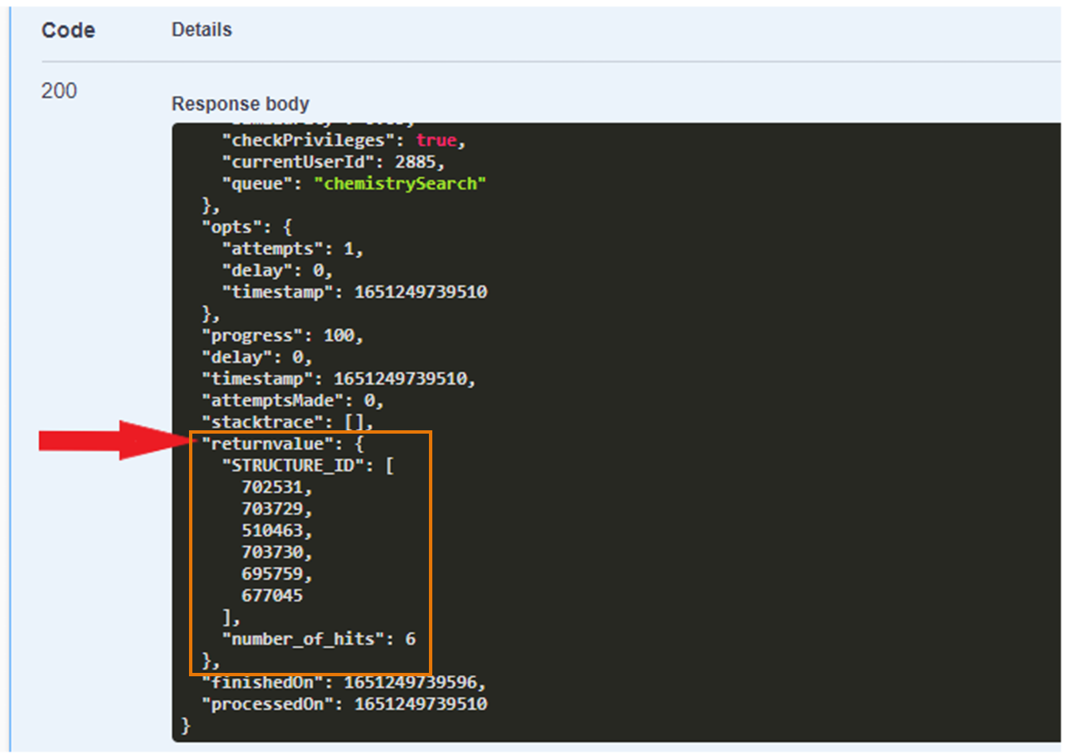Click the "delay": 0 line inside opts
Image resolution: width=1067 pixels, height=754 pixels.
pyautogui.click(x=277, y=270)
